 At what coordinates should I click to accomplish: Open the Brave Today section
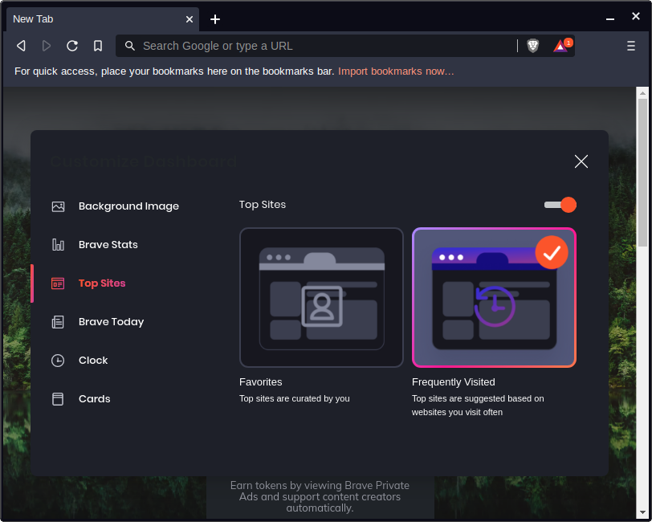[111, 322]
